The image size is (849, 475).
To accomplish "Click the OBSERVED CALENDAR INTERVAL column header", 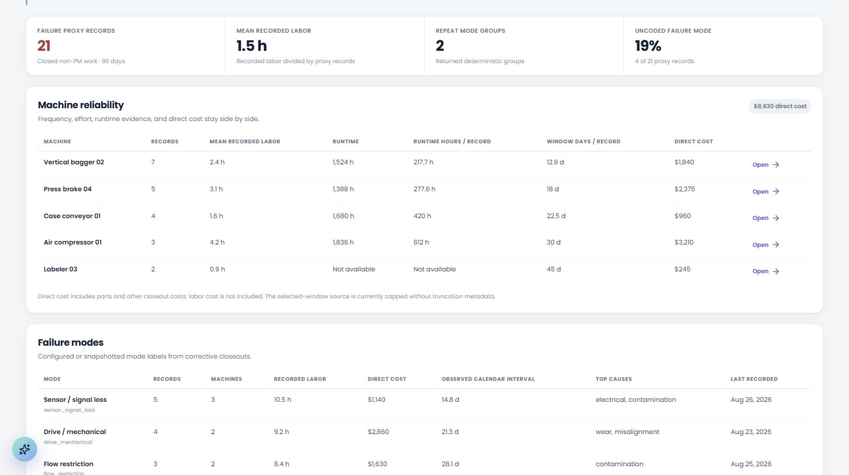I will [x=488, y=379].
